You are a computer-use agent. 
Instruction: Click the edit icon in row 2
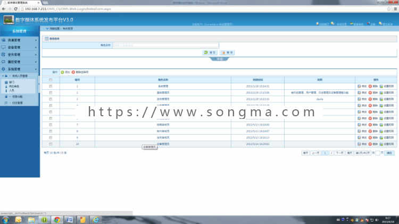click(359, 93)
